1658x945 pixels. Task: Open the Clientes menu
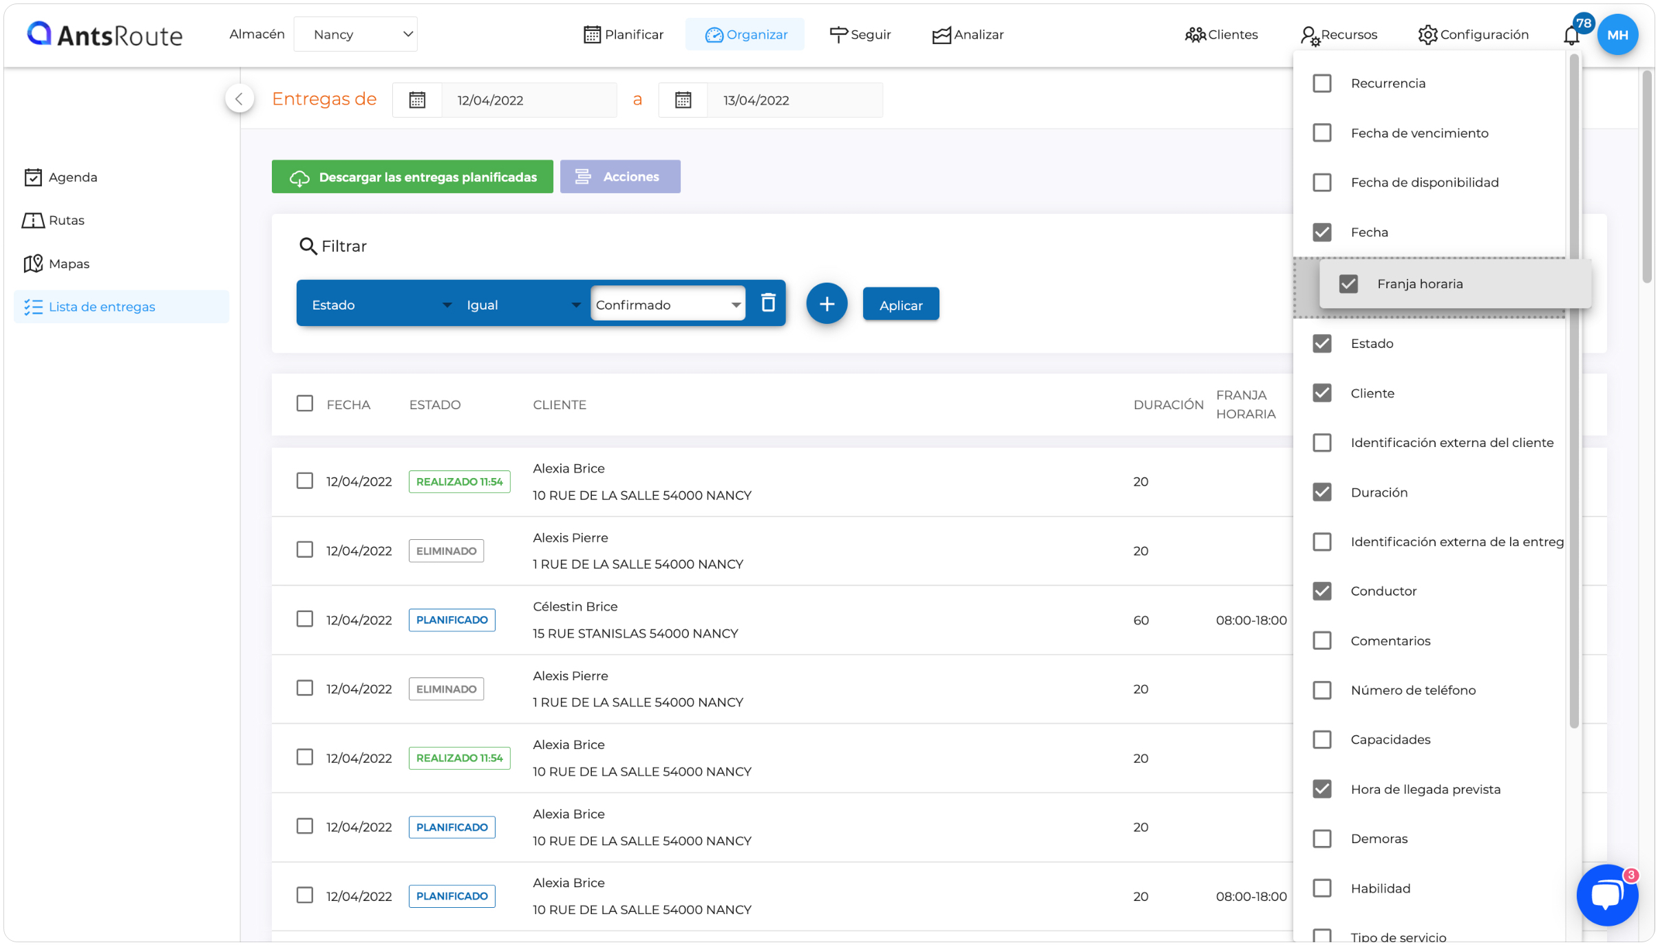point(1222,34)
